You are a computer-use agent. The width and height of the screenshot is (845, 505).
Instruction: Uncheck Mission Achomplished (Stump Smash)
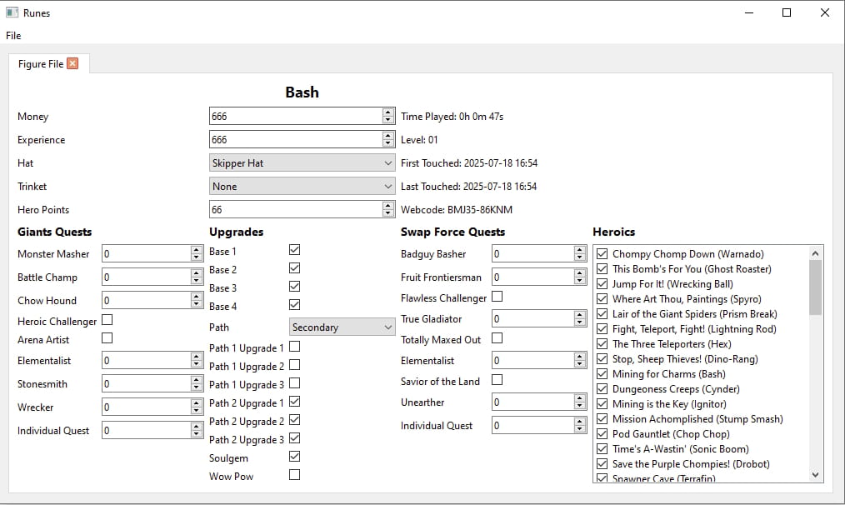(602, 419)
